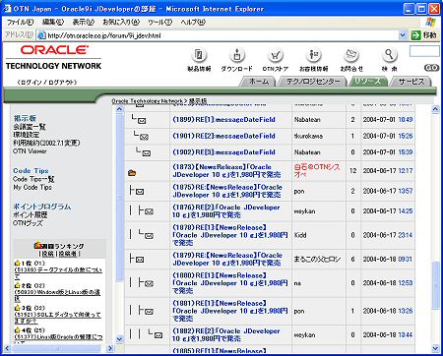Open the ファイル(F) menu
The image size is (443, 356).
click(20, 23)
